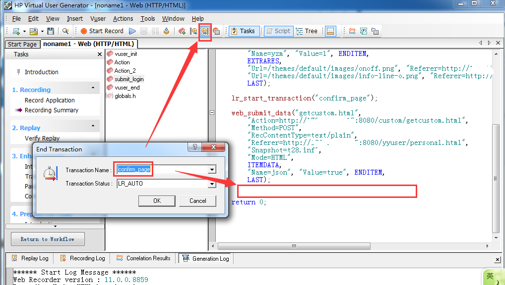Click the Pause toolbar icon

(155, 31)
